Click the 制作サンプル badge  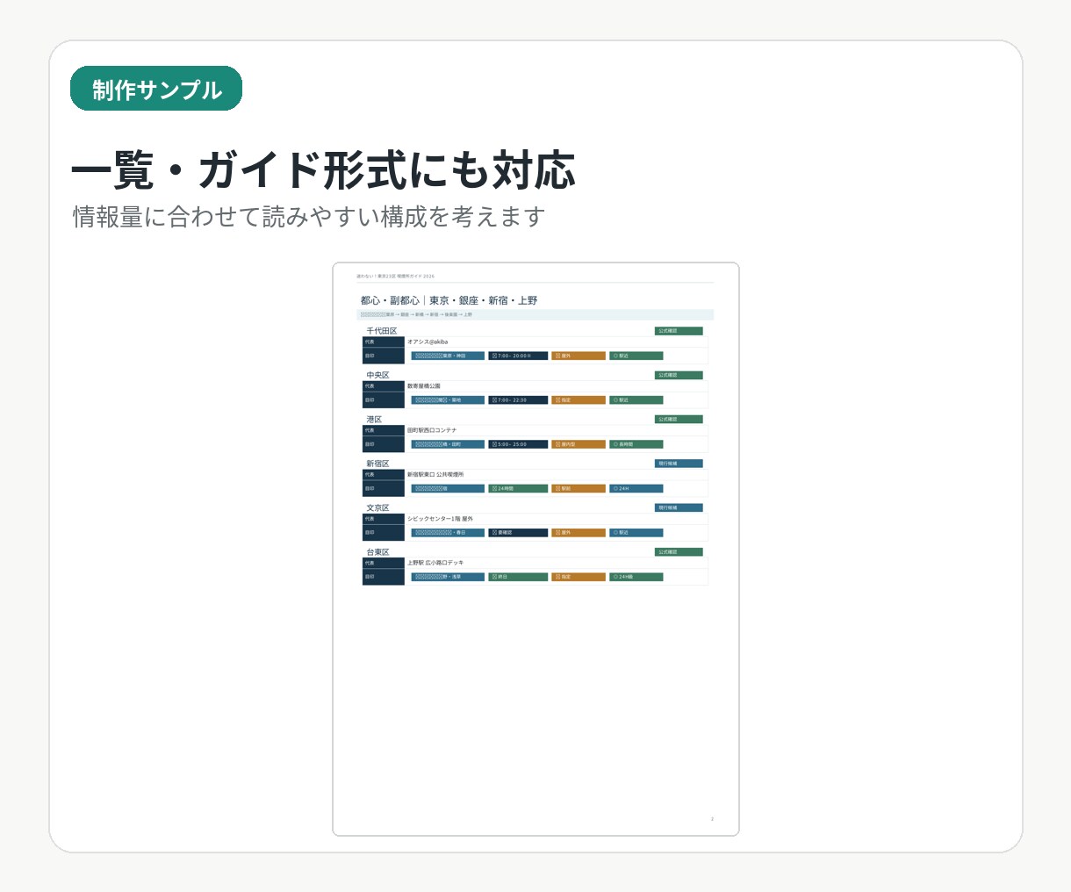156,89
